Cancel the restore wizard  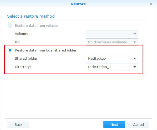[x=138, y=124]
